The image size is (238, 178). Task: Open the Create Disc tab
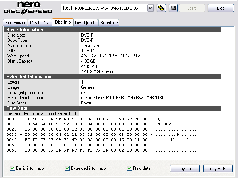click(40, 23)
